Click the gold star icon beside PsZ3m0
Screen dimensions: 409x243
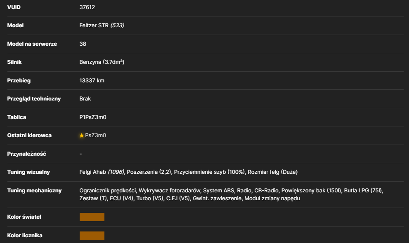[x=82, y=135]
